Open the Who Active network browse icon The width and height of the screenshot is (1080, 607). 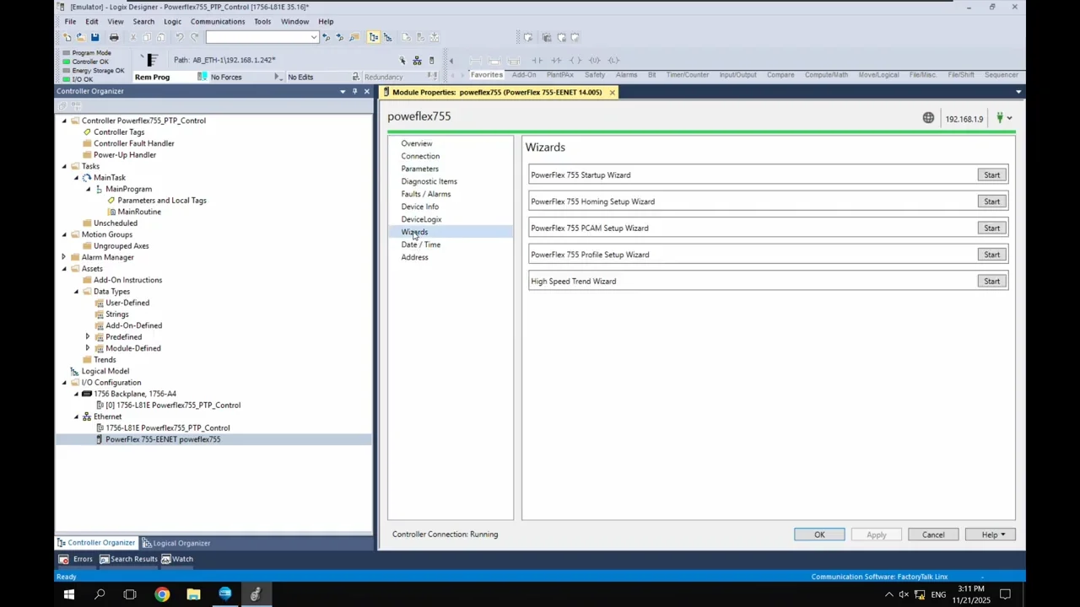point(417,61)
